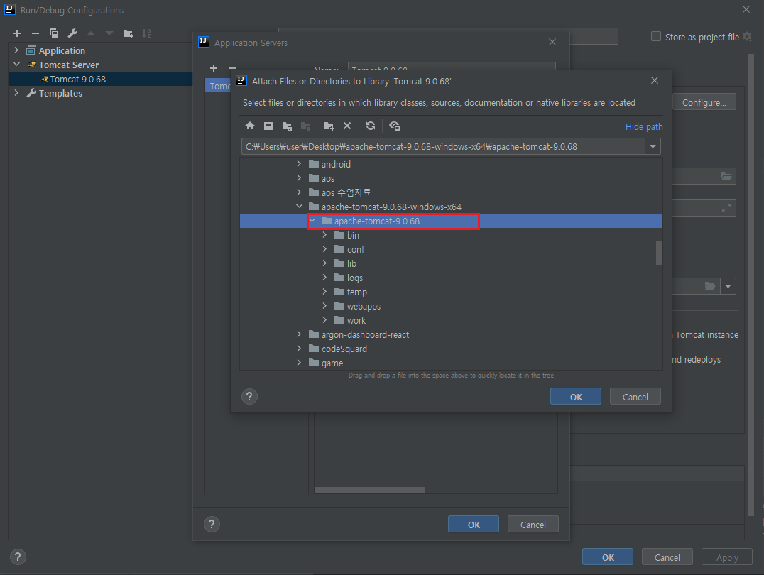This screenshot has width=764, height=575.
Task: Collapse Tomcat Server node in configurations tree
Action: 16,65
